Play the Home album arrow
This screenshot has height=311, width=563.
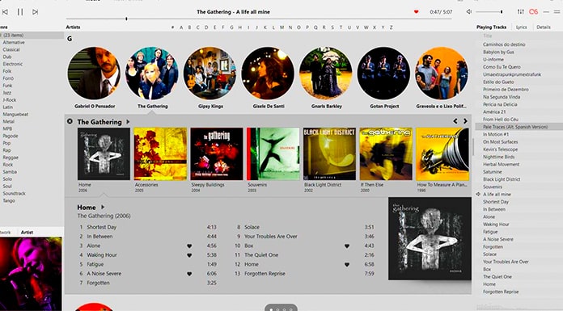point(103,207)
